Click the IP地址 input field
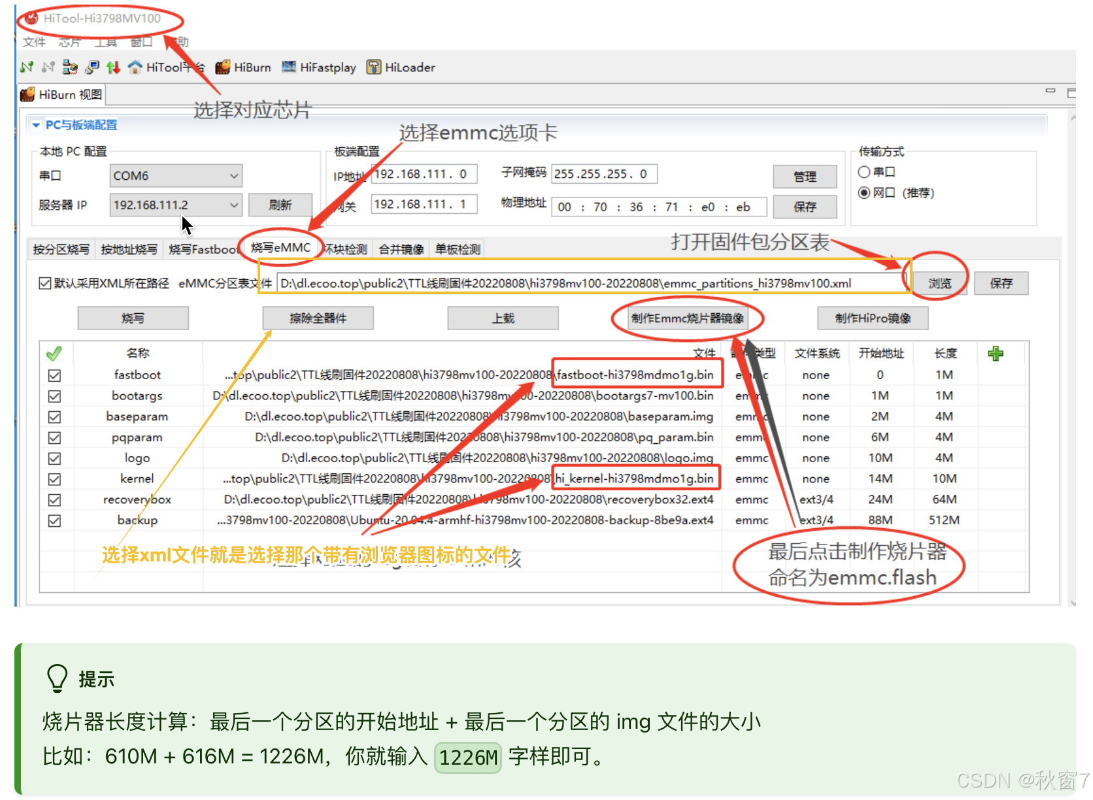Image resolution: width=1093 pixels, height=800 pixels. point(424,174)
